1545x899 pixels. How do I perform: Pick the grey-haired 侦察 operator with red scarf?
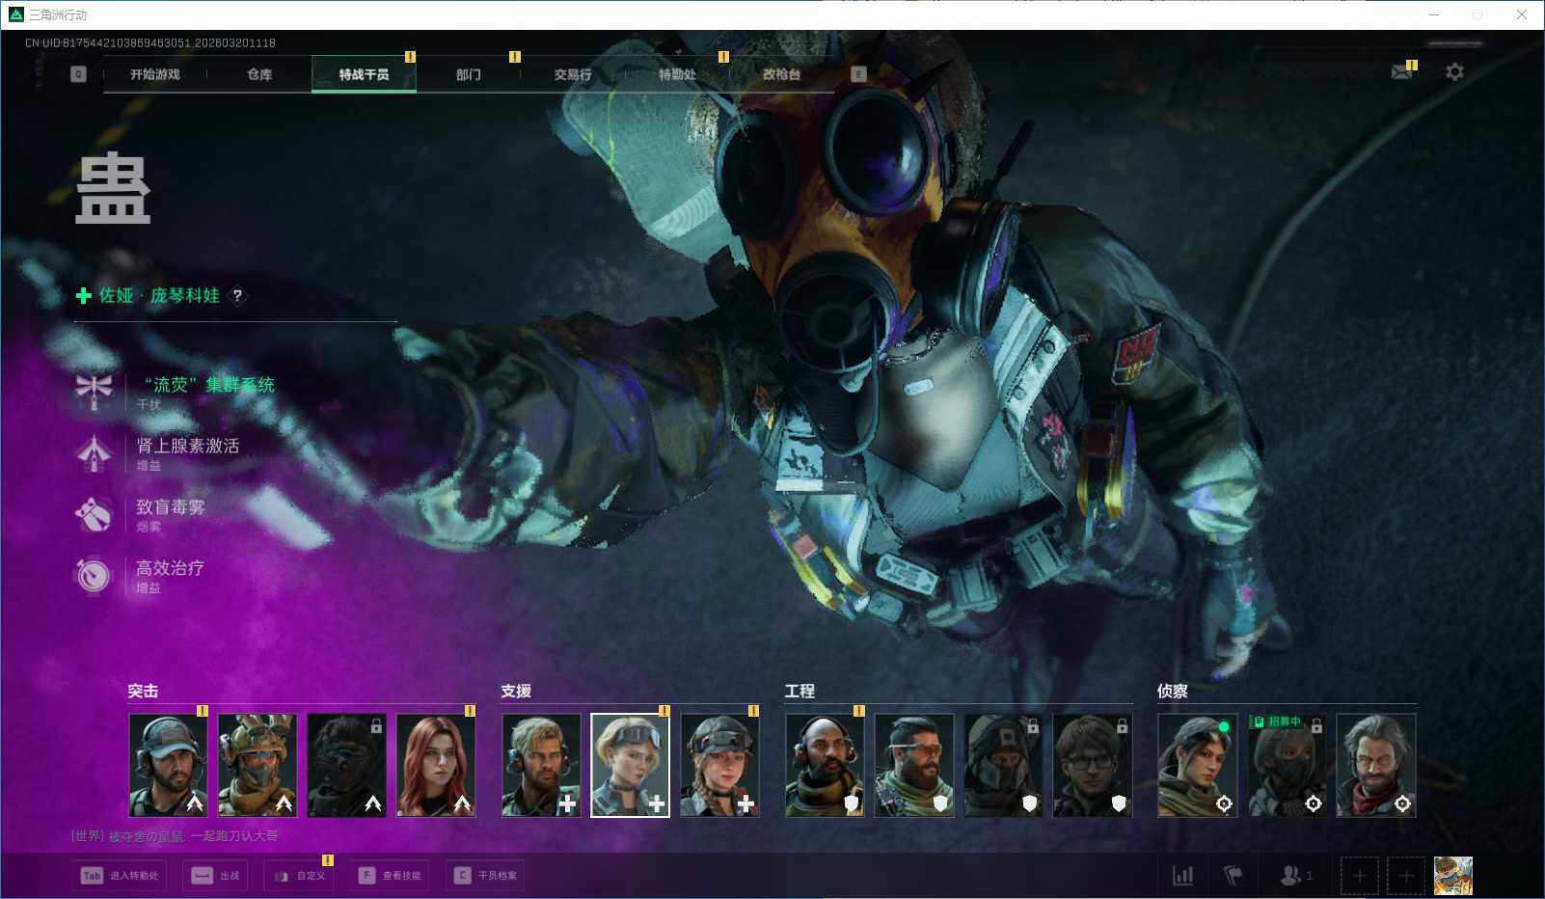point(1376,766)
